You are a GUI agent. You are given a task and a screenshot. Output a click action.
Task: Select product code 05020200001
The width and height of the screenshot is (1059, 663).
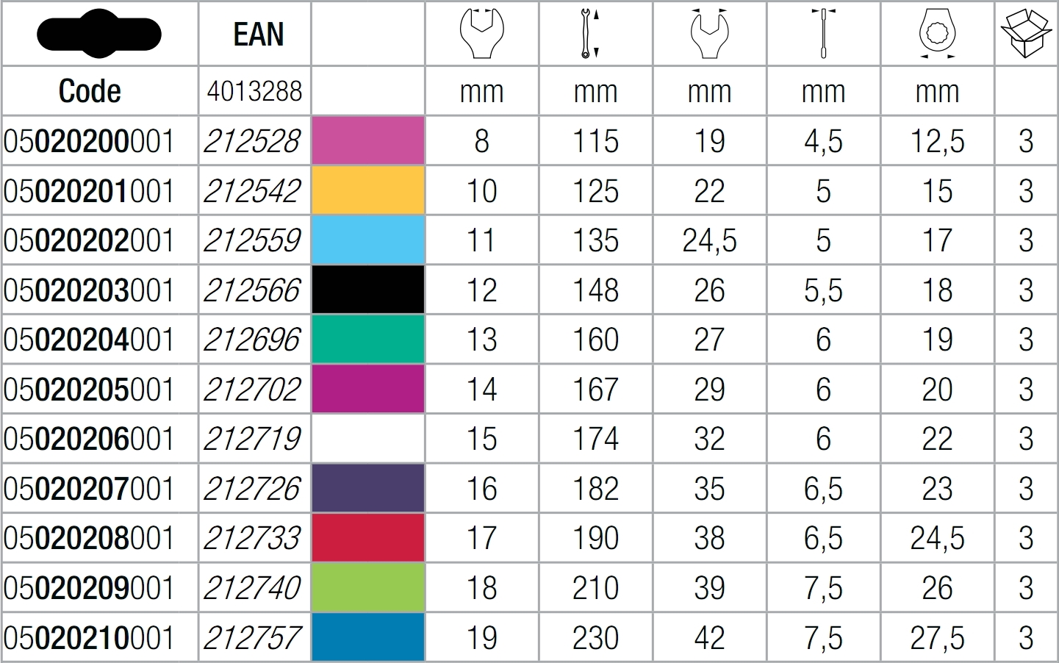pos(89,141)
